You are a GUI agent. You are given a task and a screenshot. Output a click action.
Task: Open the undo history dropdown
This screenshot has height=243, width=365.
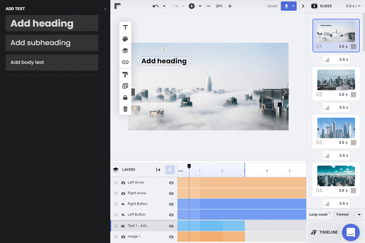coord(164,6)
